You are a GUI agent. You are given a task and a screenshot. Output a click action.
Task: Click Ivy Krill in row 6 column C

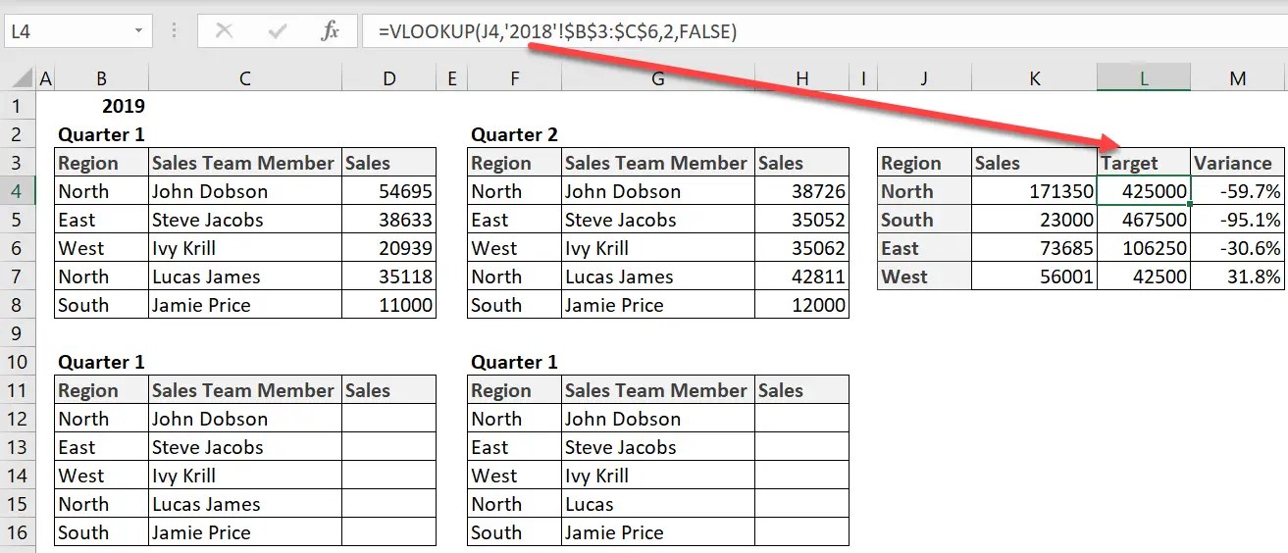pyautogui.click(x=245, y=248)
